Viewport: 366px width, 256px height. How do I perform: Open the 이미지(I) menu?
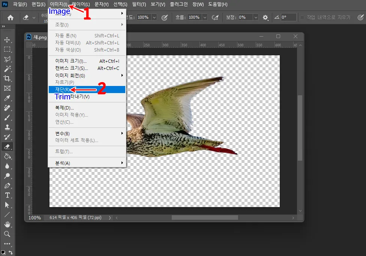(x=58, y=4)
